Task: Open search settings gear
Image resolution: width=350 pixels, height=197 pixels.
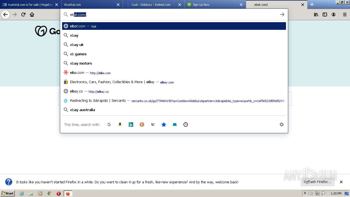Action: (282, 124)
